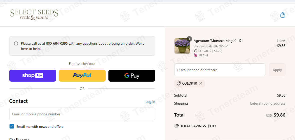Choose PayPal express checkout
The image size is (295, 140).
82,76
